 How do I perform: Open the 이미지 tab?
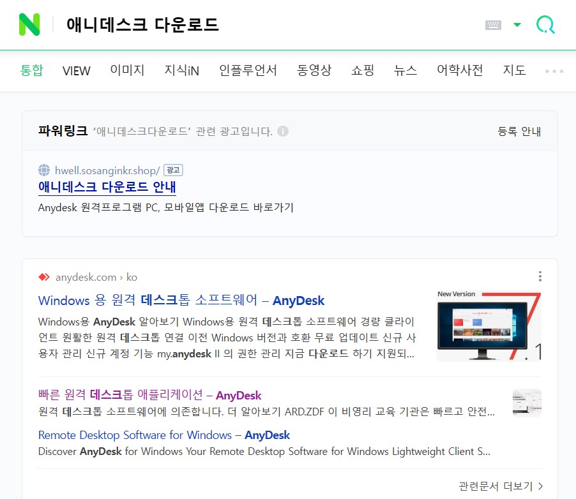(x=127, y=70)
